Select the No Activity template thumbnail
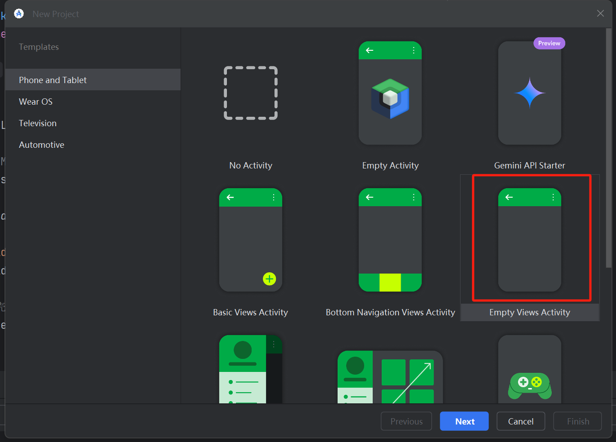The width and height of the screenshot is (616, 442). (x=251, y=93)
